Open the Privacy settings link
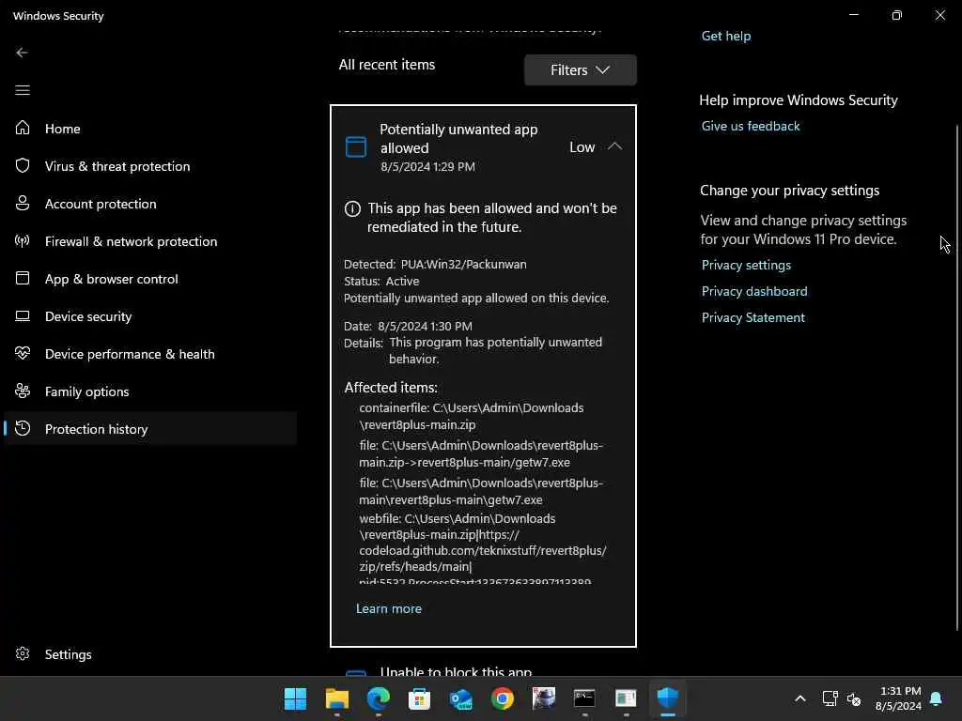 (x=746, y=265)
